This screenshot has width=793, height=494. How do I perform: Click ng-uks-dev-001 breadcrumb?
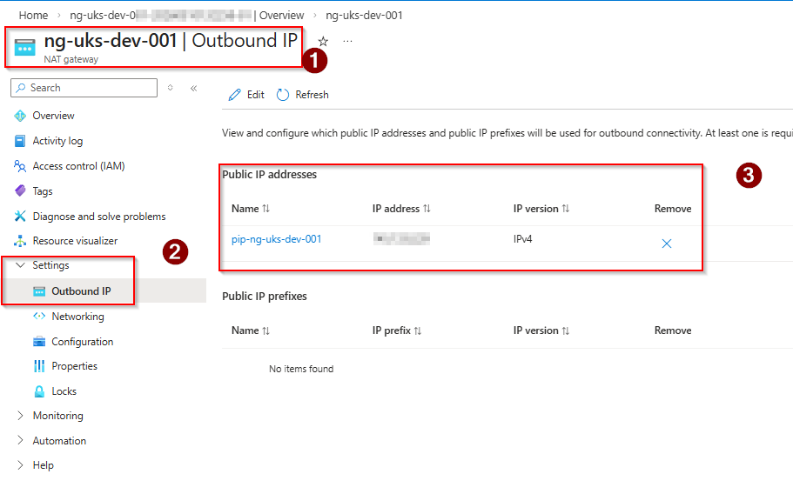click(364, 15)
